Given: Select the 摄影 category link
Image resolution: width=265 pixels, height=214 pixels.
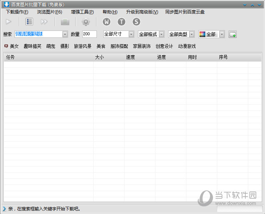Looking at the screenshot, I should point(65,46).
